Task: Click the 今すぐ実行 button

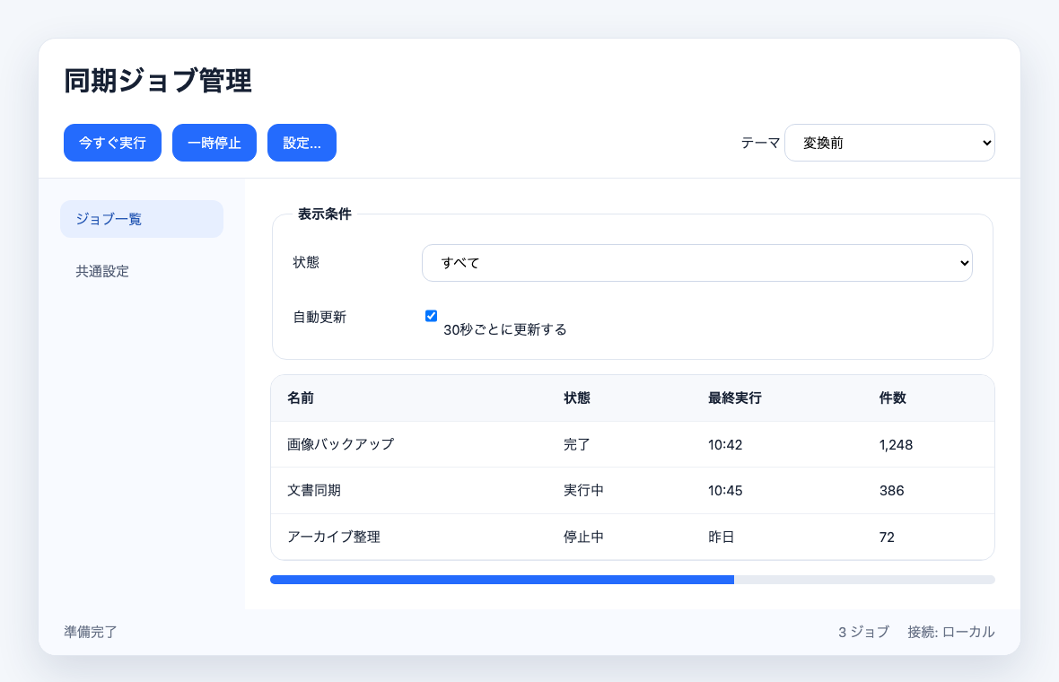Action: [112, 143]
